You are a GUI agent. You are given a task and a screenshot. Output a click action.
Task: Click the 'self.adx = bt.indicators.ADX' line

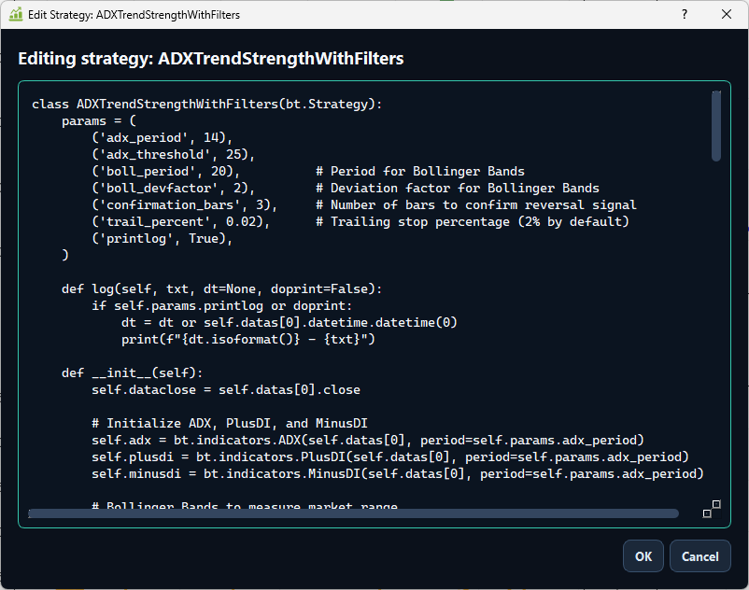click(x=368, y=440)
